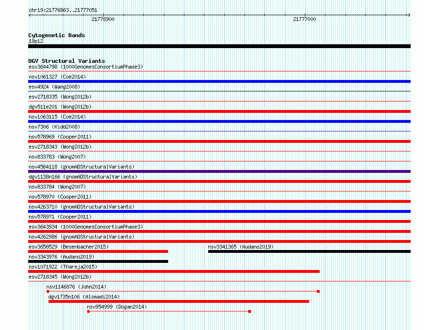Click the 21776900 ruler position label
This screenshot has height=330, width=424.
tap(103, 19)
